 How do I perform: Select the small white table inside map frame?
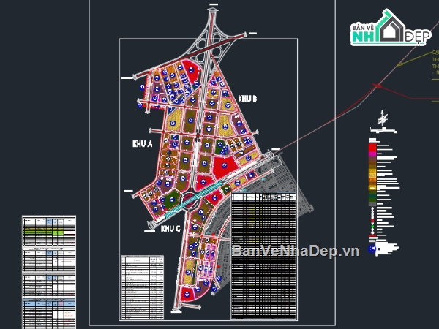coord(143,287)
